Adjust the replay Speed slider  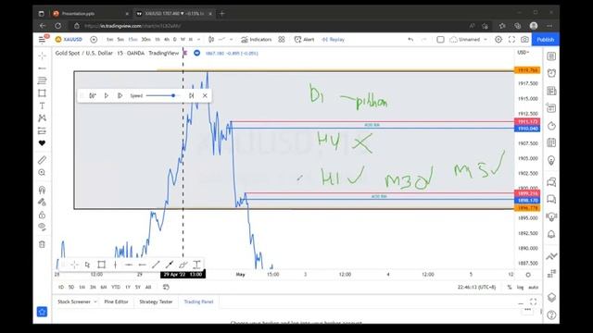coord(162,95)
